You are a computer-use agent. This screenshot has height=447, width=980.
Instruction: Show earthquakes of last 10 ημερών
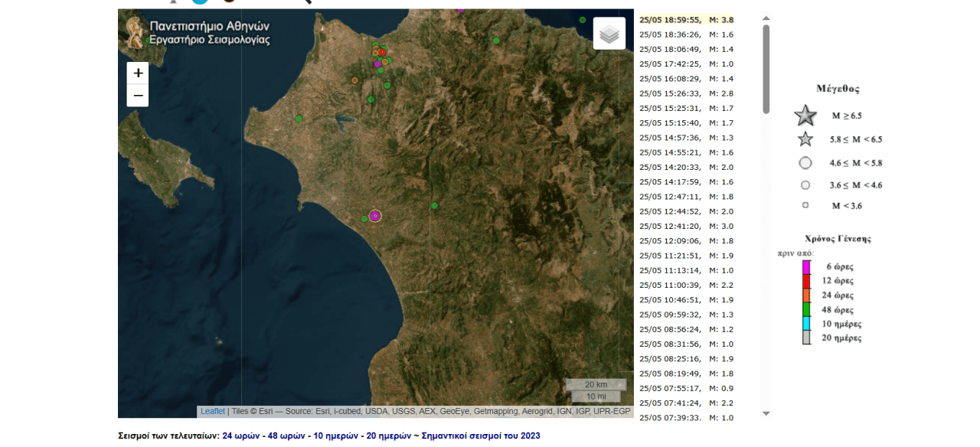point(336,436)
